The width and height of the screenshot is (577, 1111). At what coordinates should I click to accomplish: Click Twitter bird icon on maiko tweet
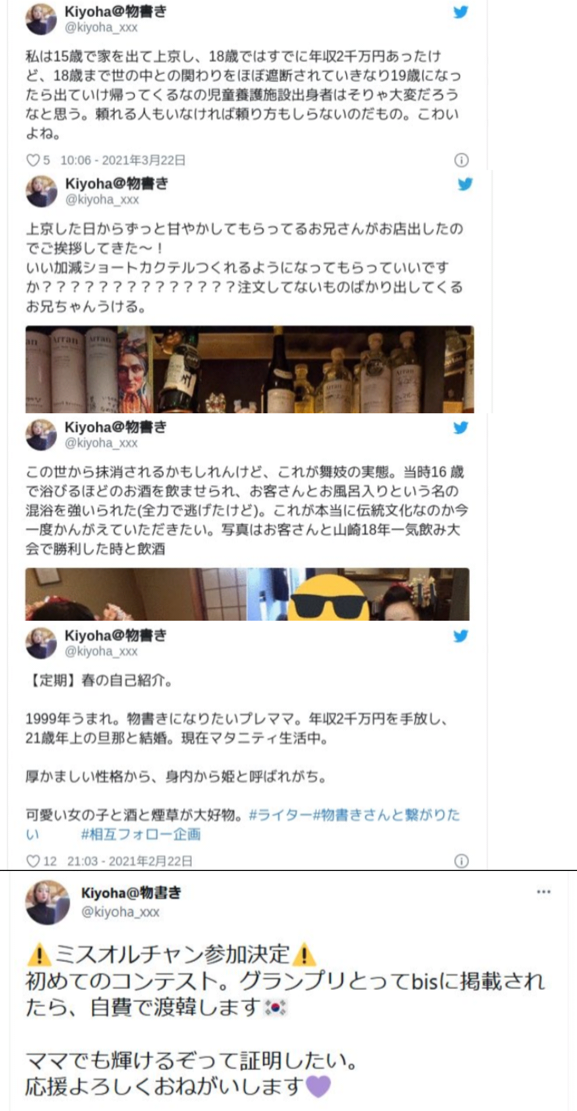[x=461, y=427]
